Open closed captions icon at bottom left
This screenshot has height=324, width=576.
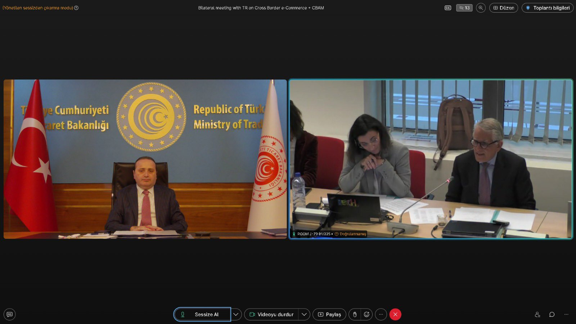10,314
